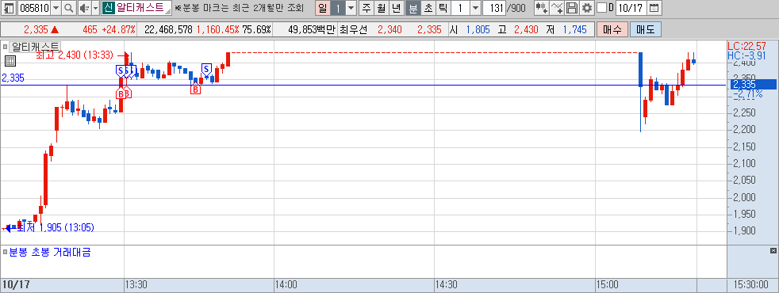Click the 분봉 초봉 거래대금 panel label
This screenshot has width=779, height=293.
(50, 252)
